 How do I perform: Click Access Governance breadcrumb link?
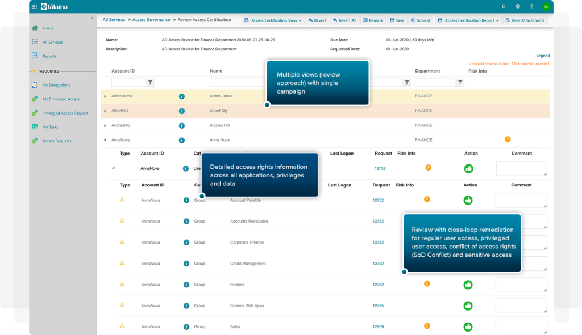coord(151,20)
